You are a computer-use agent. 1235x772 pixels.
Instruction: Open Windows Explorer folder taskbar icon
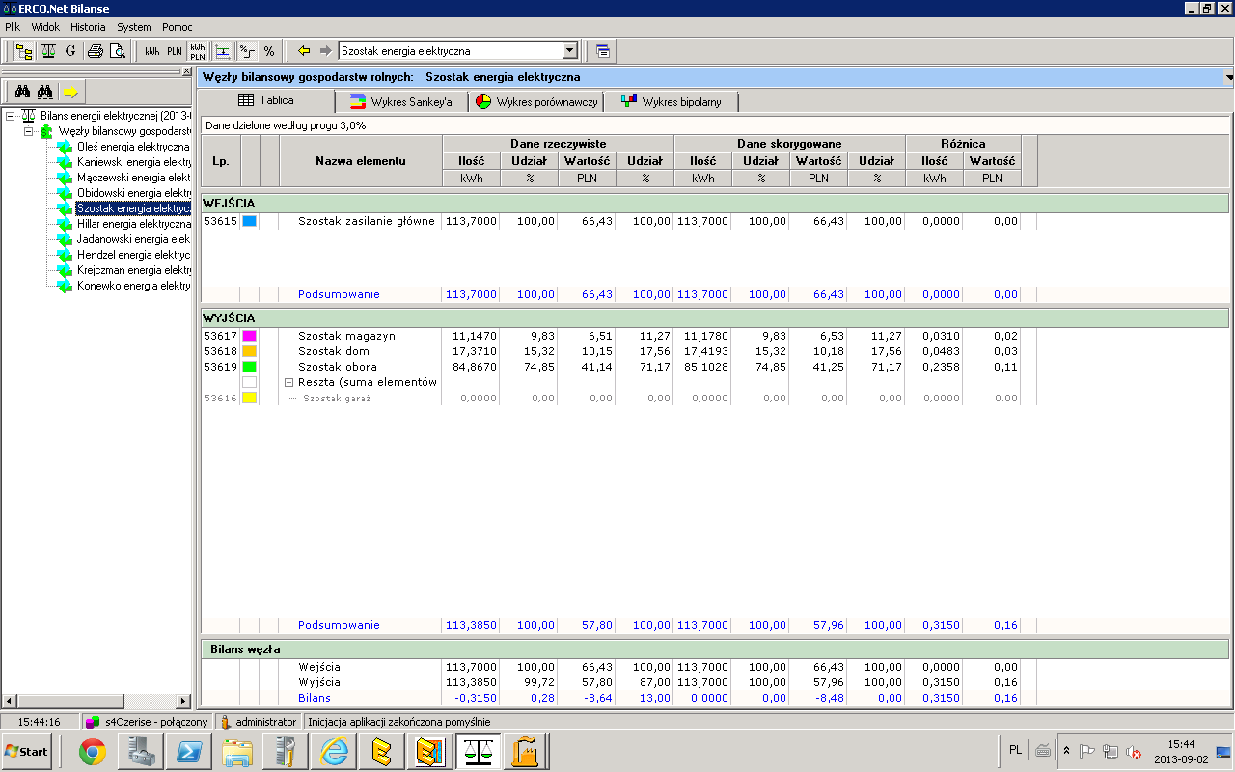(237, 751)
